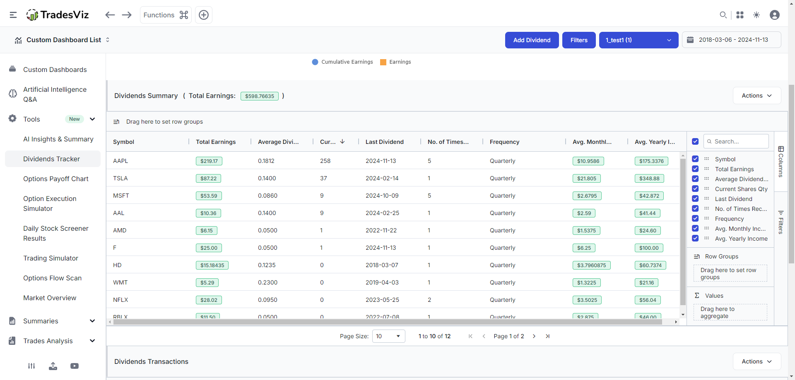Collapse the Tools section chevron
This screenshot has width=795, height=380.
(92, 119)
